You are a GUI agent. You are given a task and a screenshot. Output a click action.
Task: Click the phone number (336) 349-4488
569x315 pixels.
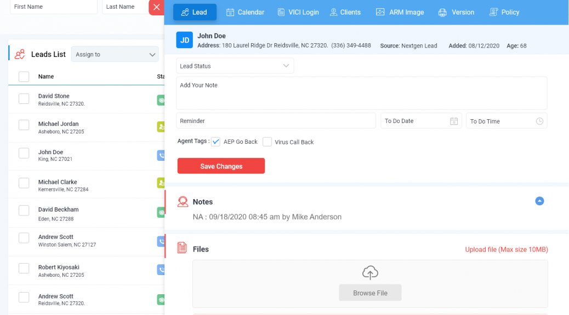click(x=351, y=45)
